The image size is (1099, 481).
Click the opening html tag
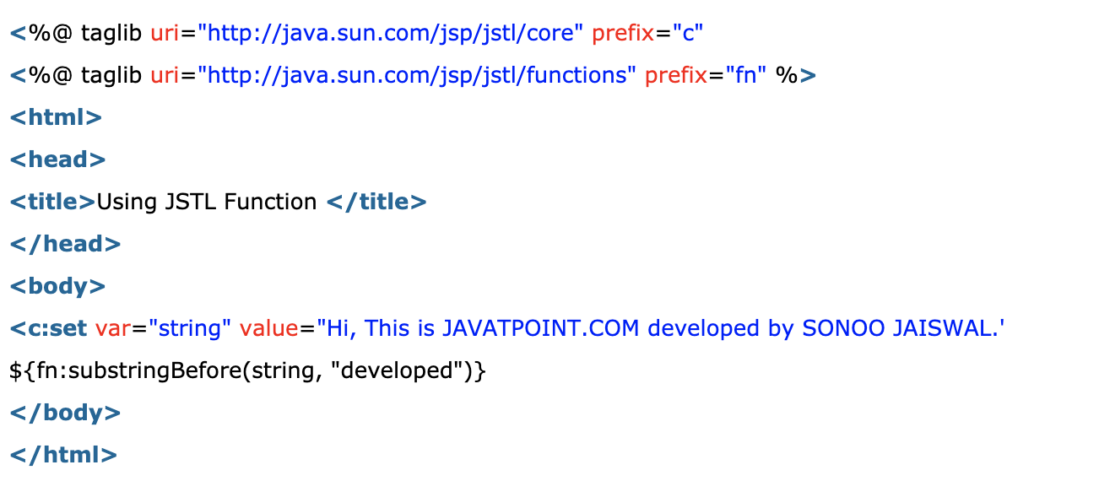click(56, 117)
